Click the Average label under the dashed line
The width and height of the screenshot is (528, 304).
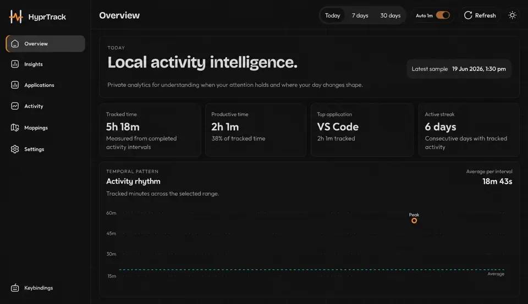[496, 274]
